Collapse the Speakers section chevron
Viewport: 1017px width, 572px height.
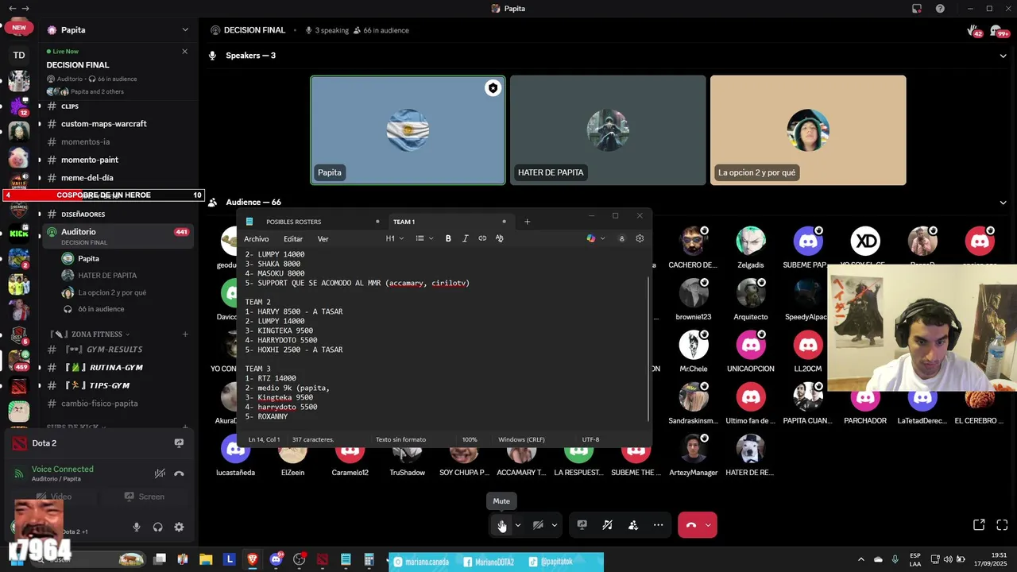[1003, 56]
